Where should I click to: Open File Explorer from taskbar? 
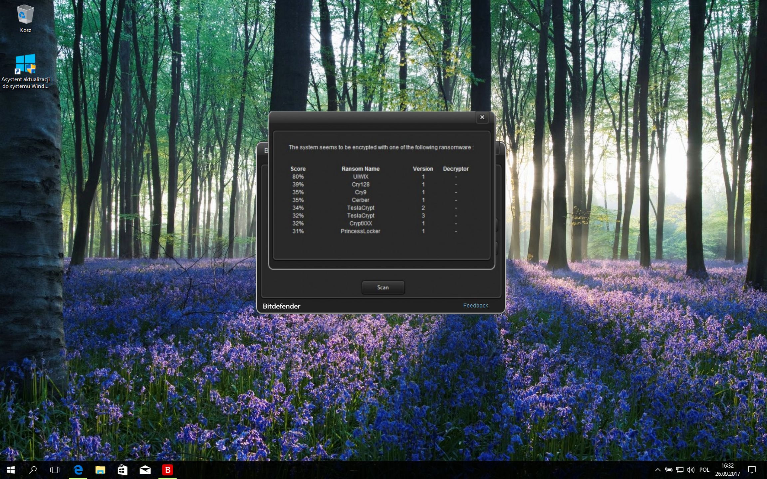(100, 470)
